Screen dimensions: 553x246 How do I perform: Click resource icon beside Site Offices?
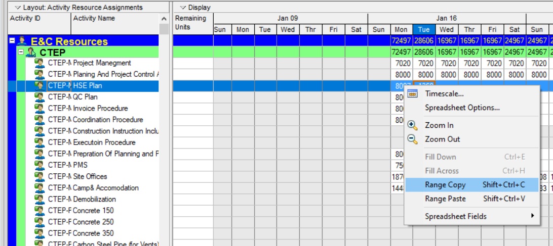[x=39, y=177]
